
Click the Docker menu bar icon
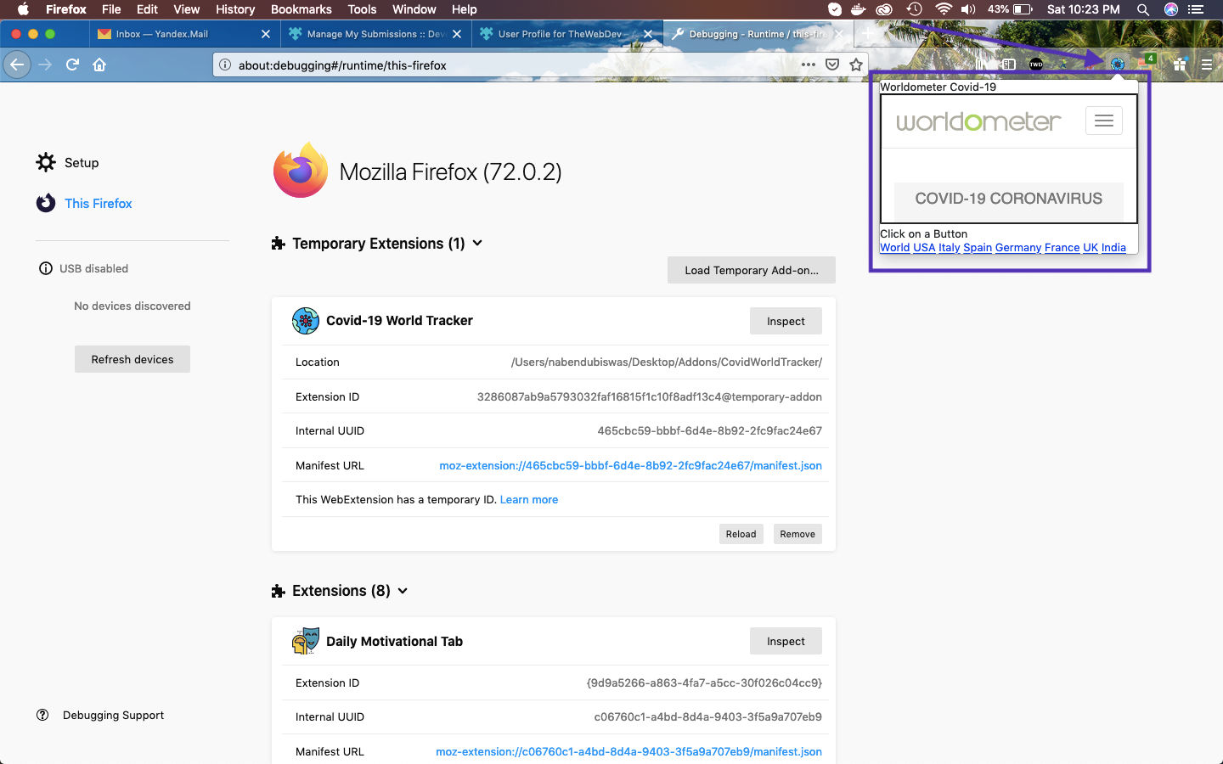click(859, 9)
